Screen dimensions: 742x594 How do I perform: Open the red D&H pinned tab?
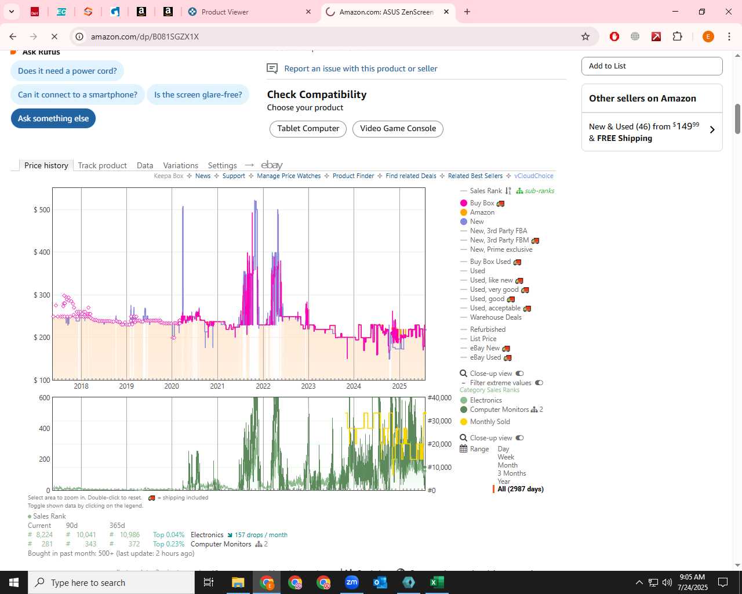click(x=35, y=12)
